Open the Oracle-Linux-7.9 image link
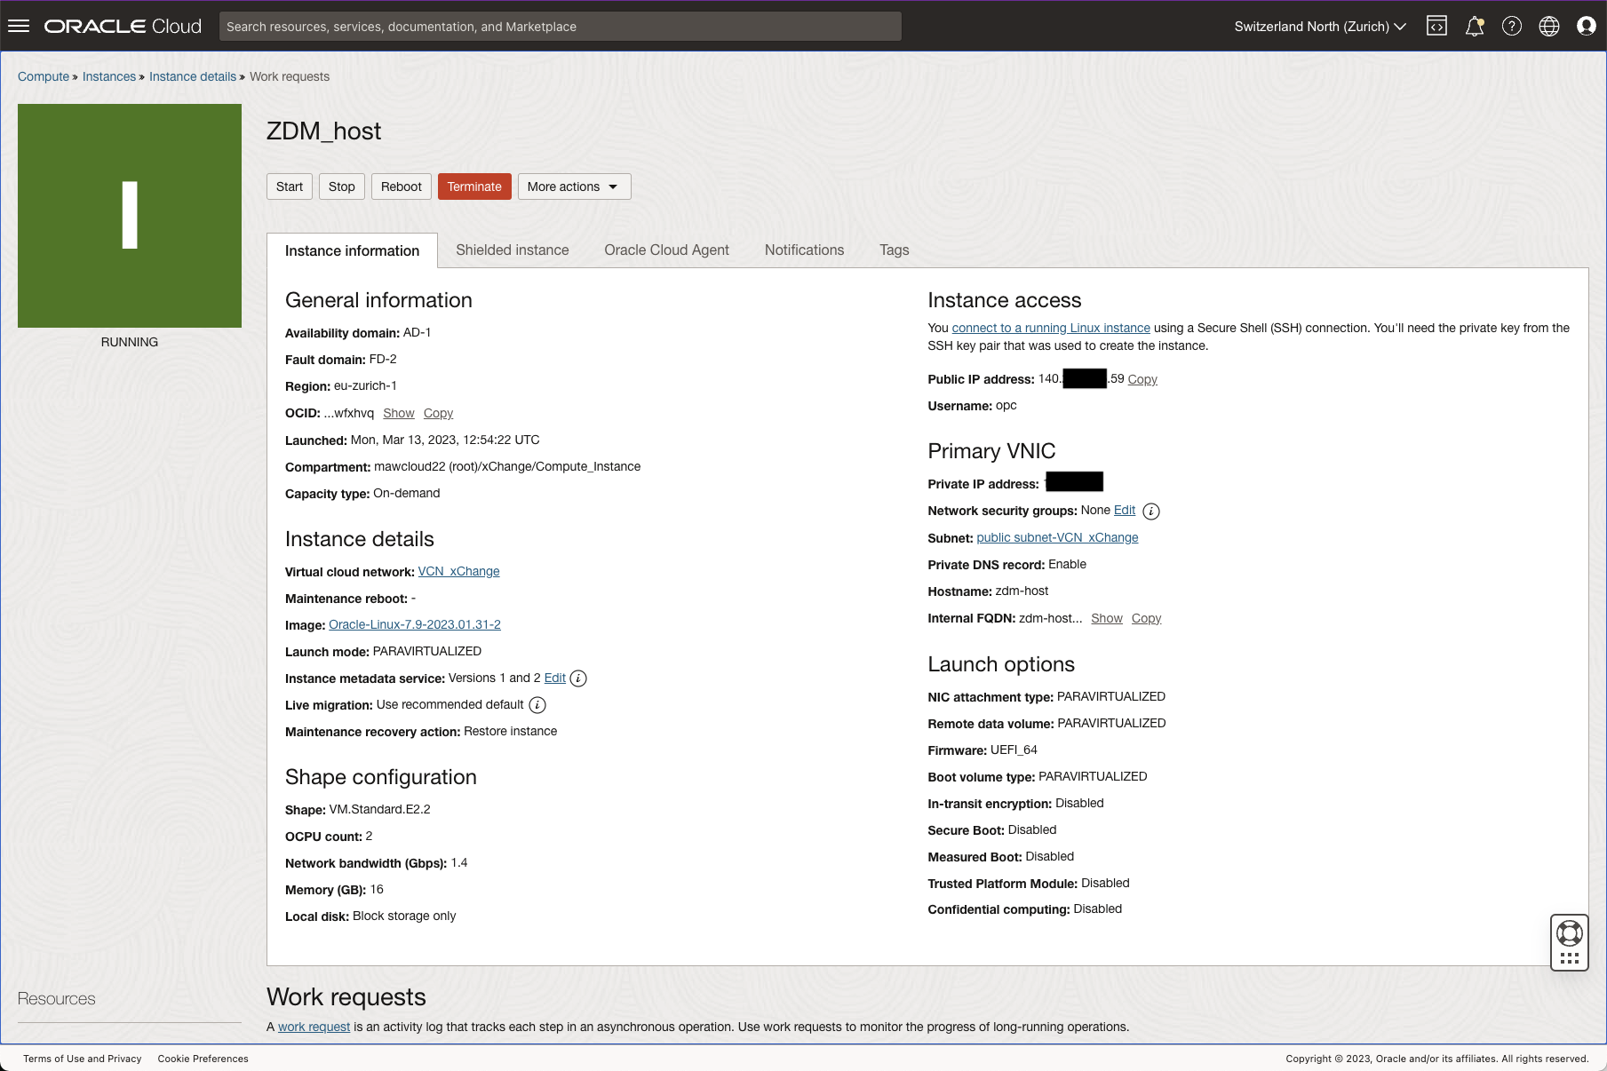 (415, 624)
